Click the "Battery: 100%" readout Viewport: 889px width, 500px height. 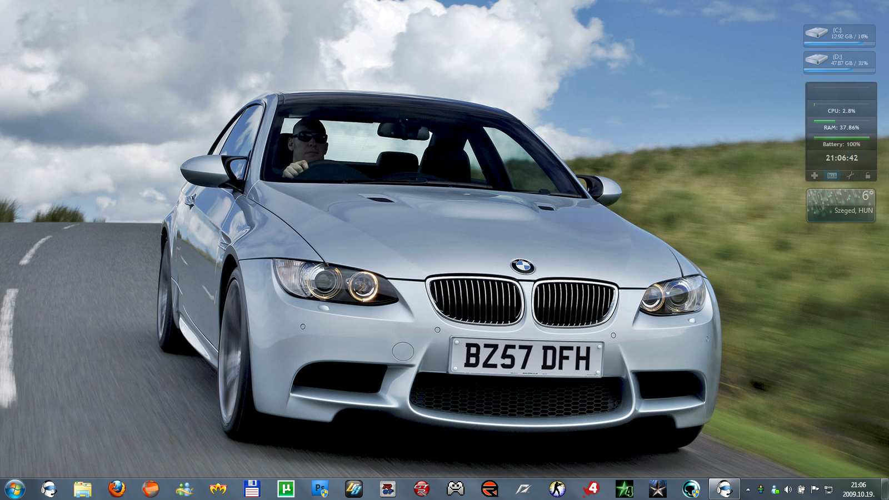click(x=842, y=144)
